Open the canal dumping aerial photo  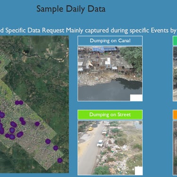[x=110, y=74]
